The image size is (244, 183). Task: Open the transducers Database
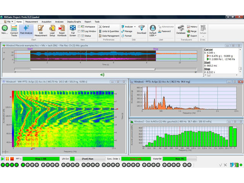[x=181, y=30]
